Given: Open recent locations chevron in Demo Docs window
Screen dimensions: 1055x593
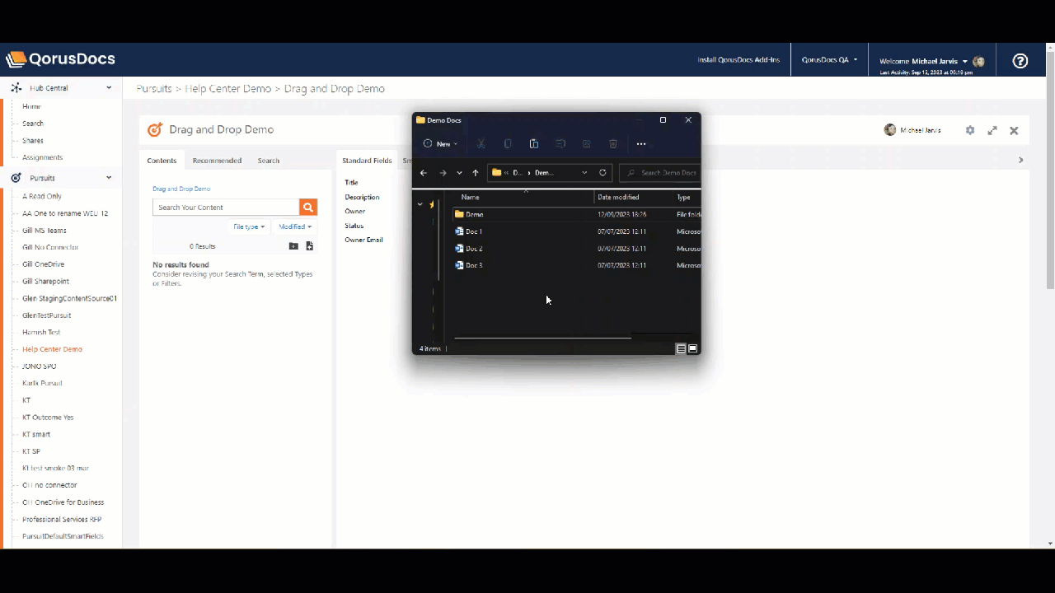Looking at the screenshot, I should coord(459,173).
